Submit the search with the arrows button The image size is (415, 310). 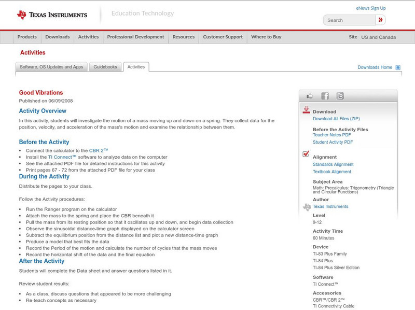tap(380, 20)
